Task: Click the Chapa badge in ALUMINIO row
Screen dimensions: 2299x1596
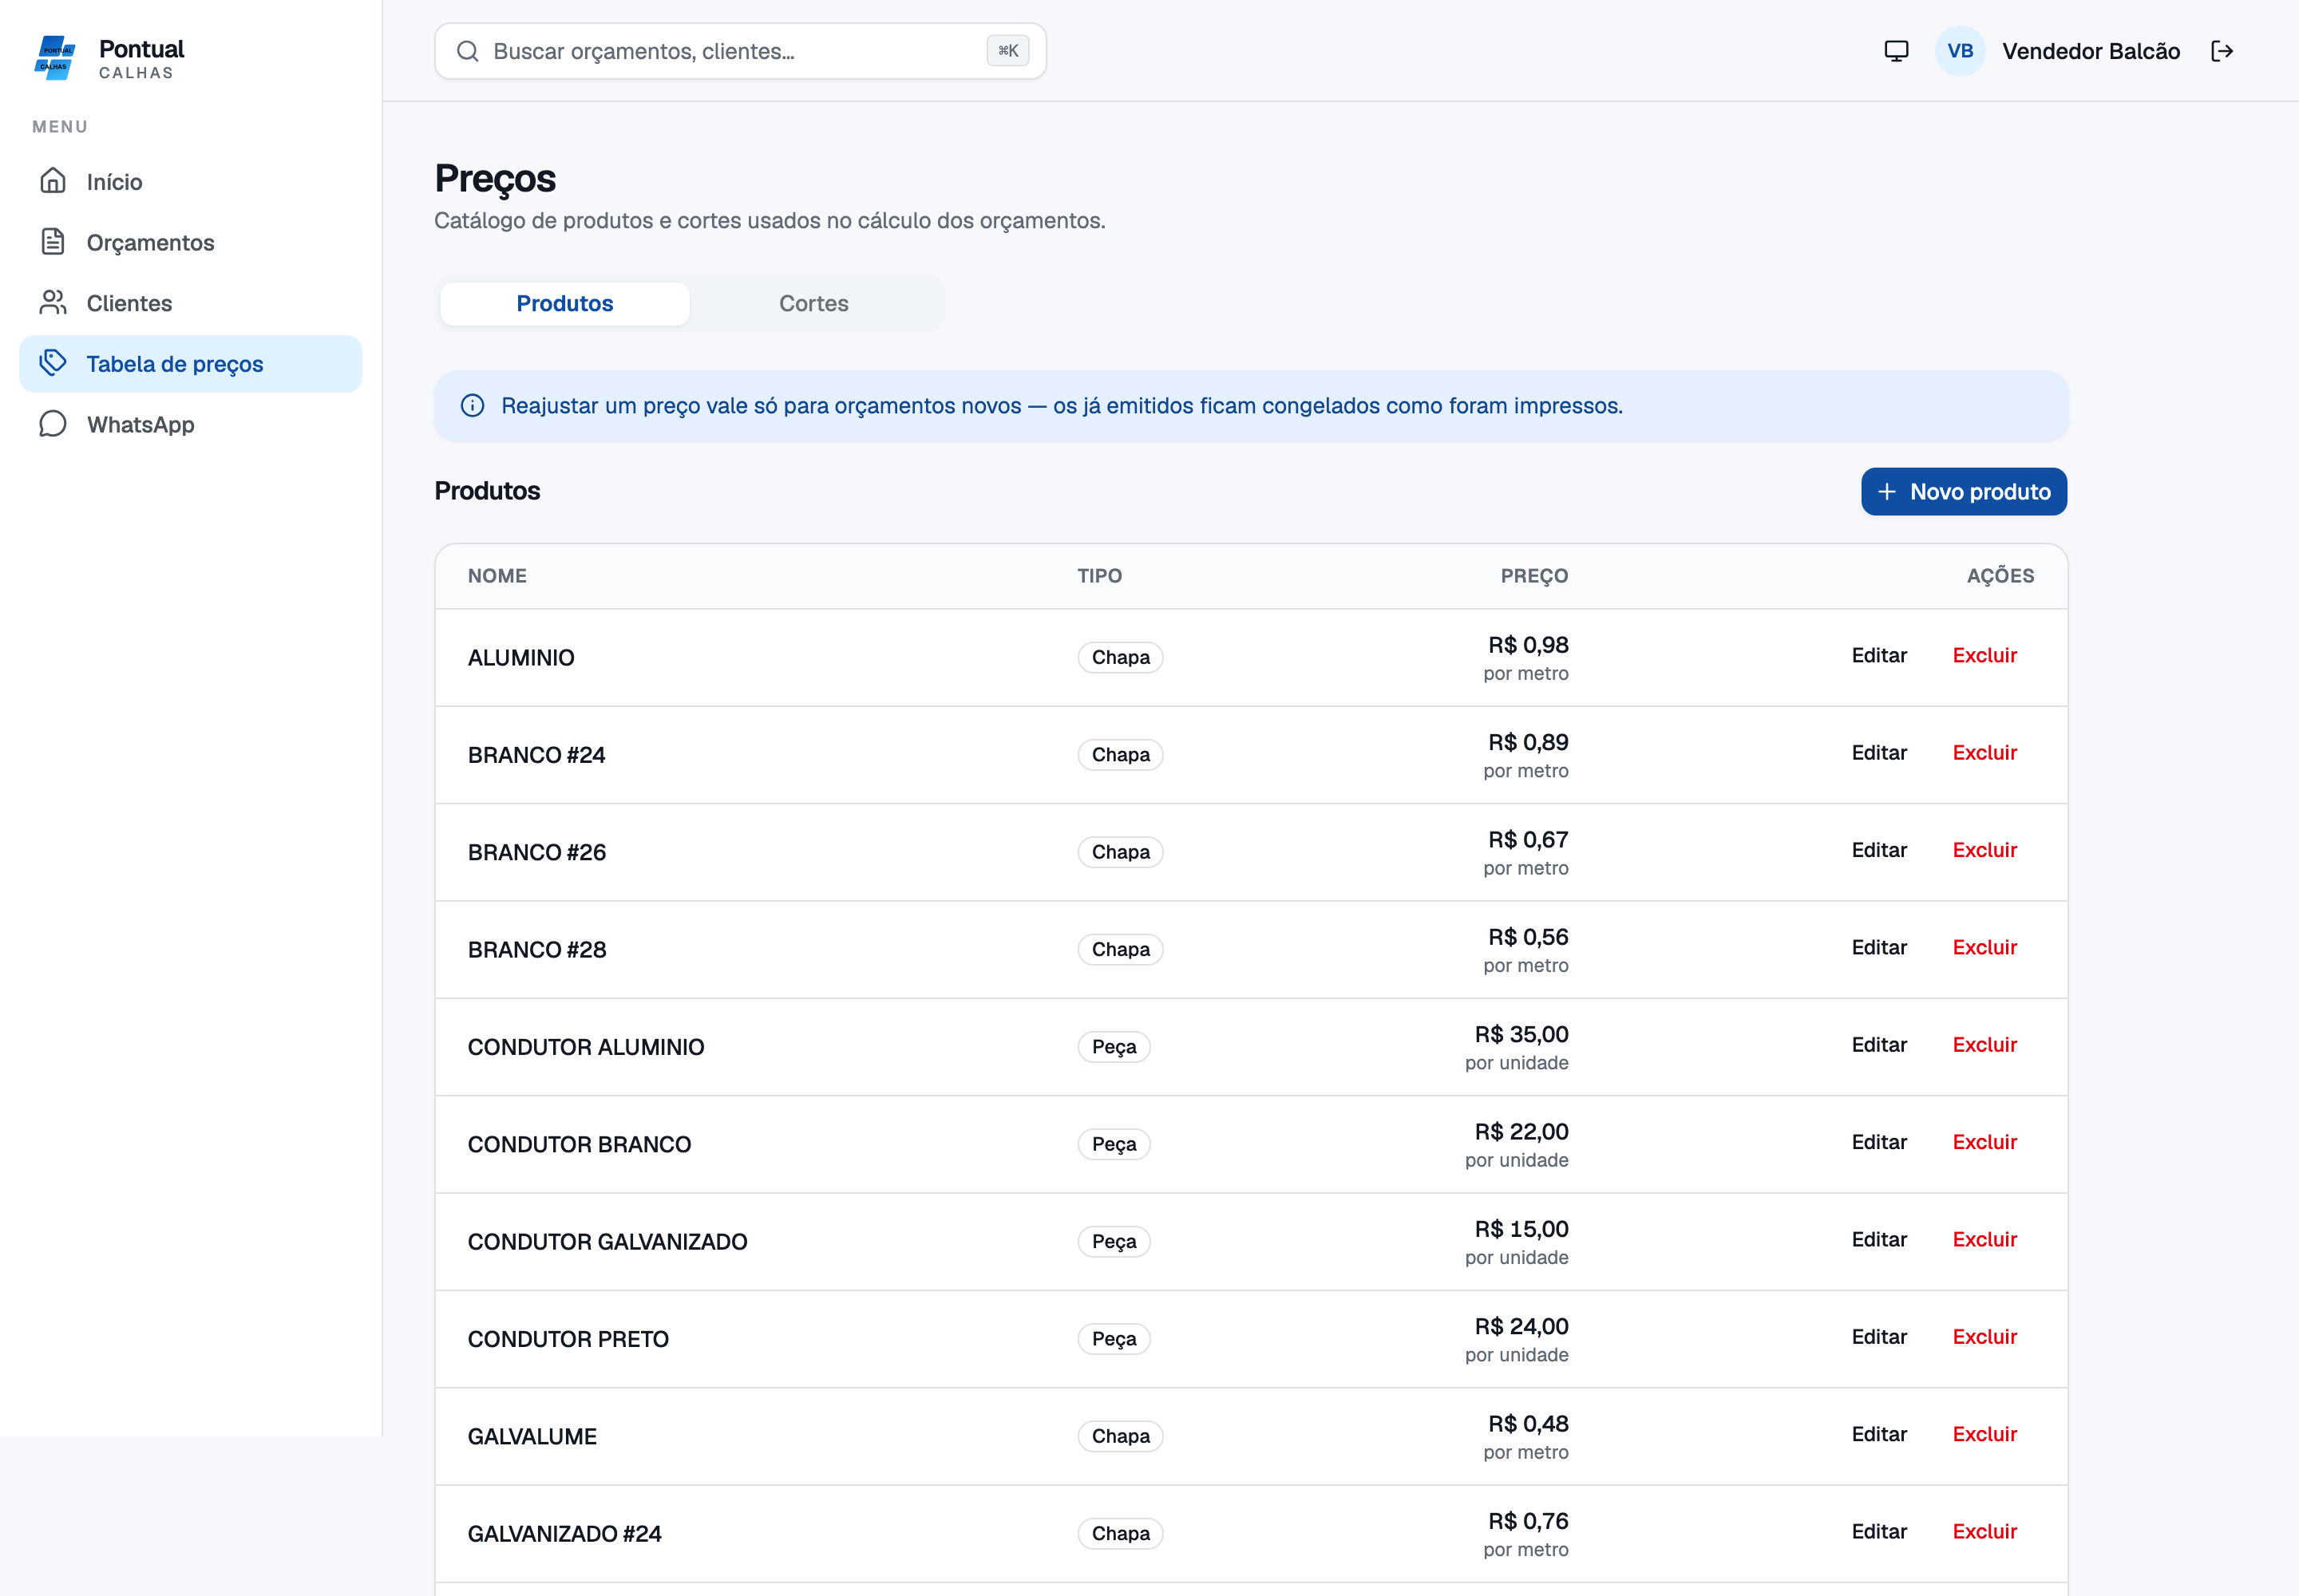Action: tap(1121, 658)
